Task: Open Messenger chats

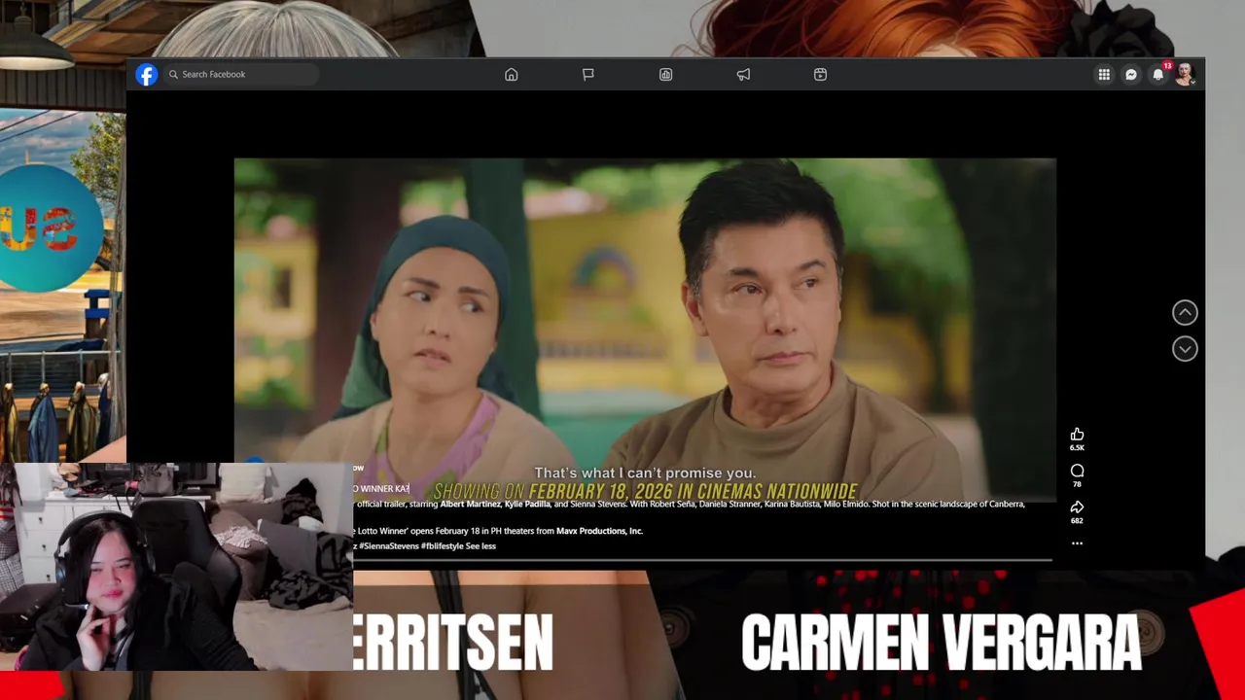Action: 1131,74
